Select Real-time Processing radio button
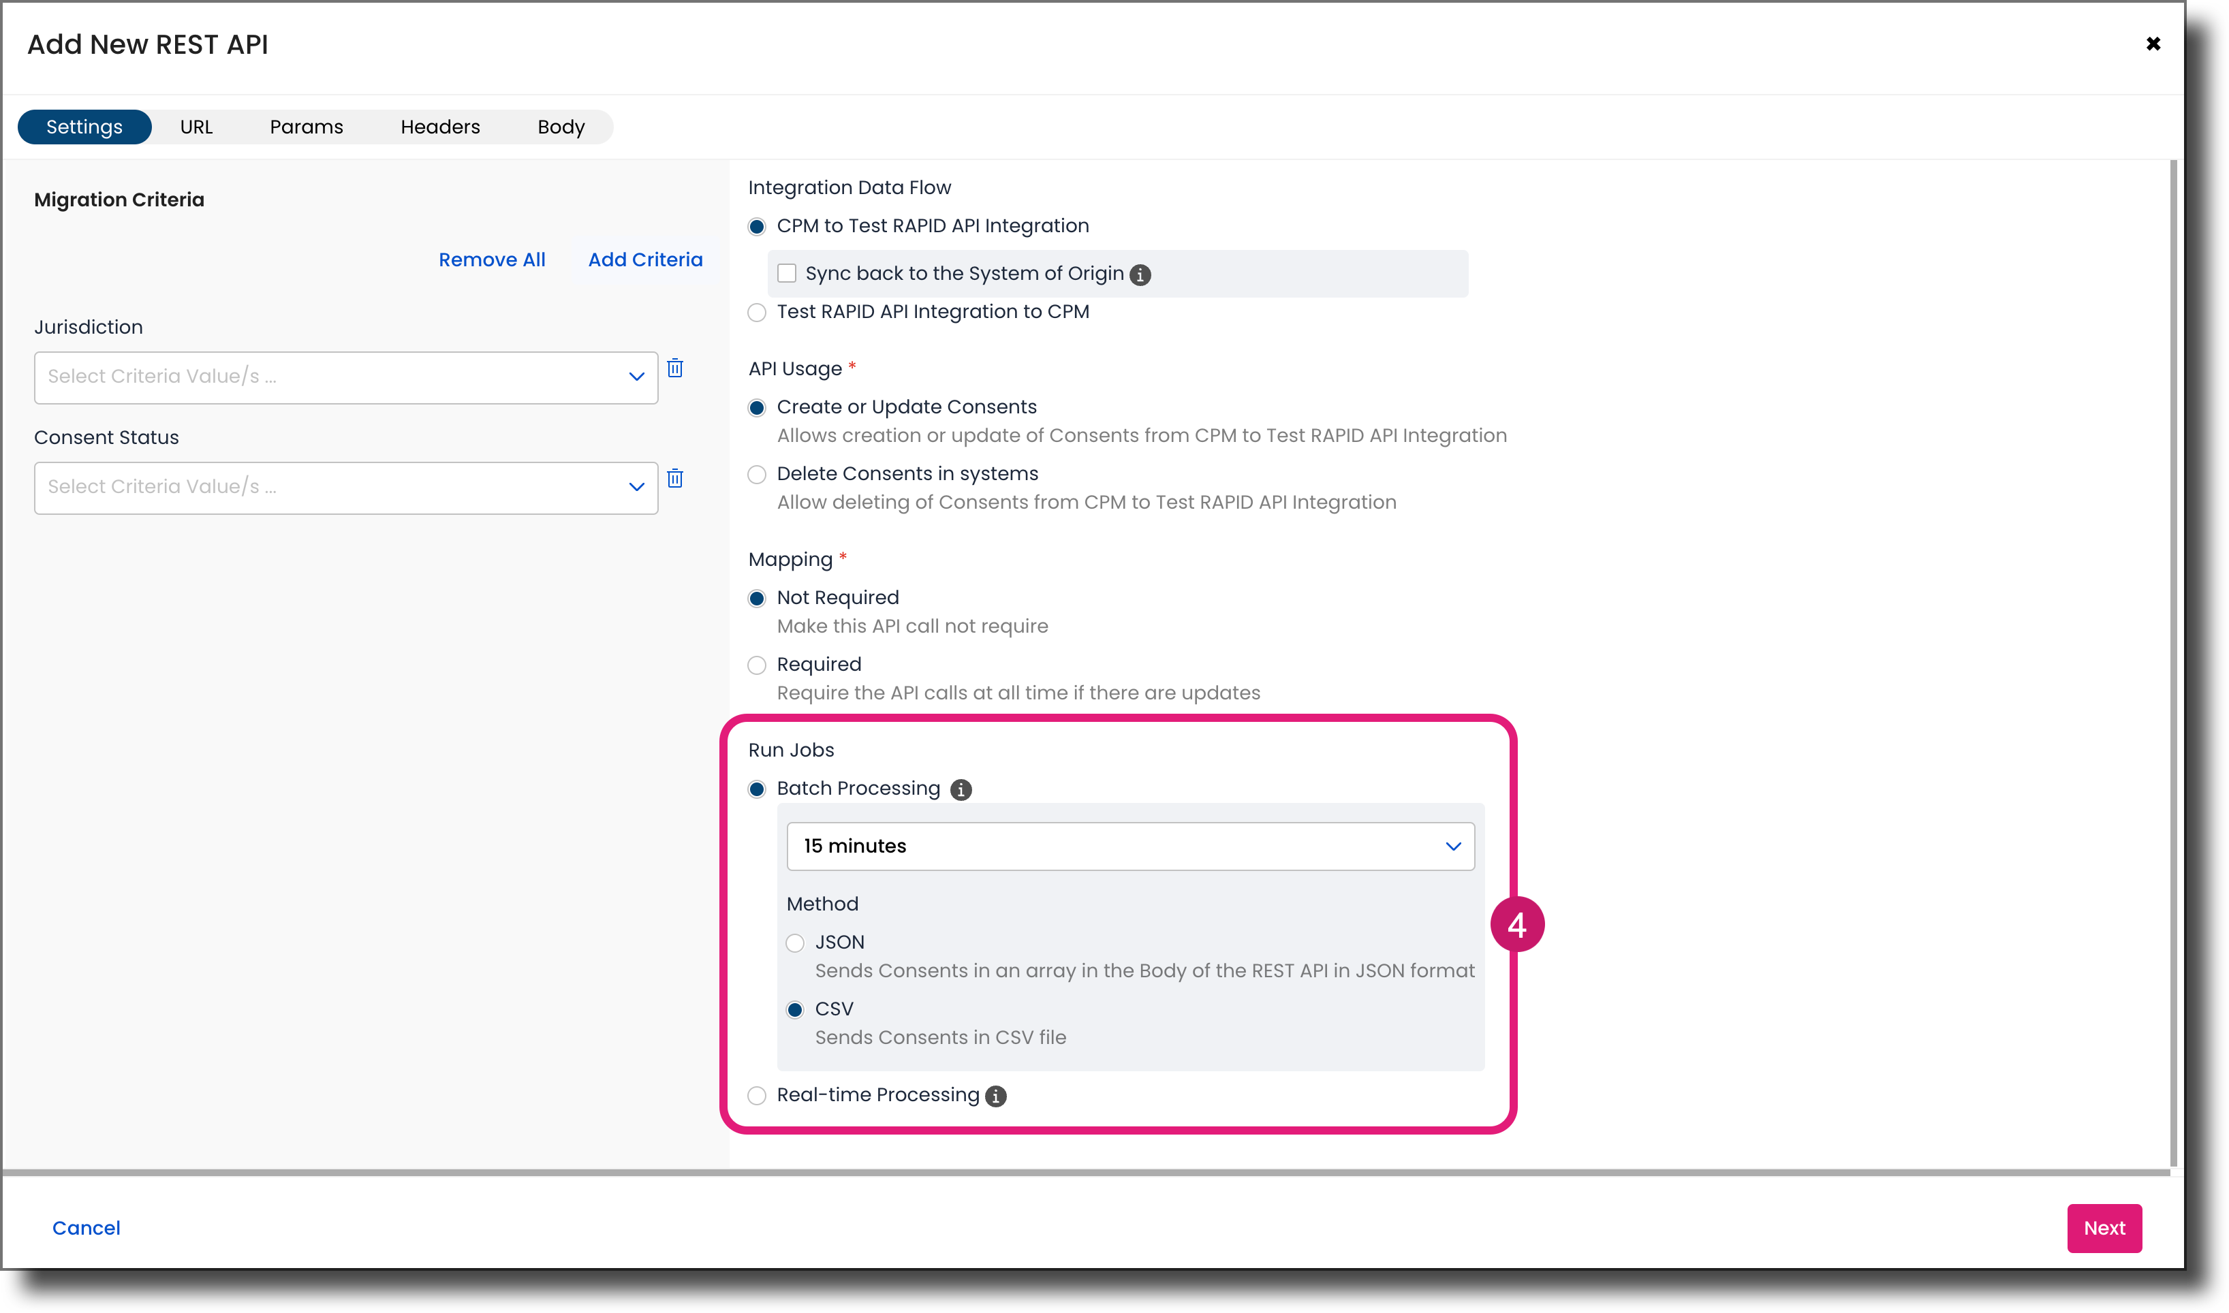 [x=757, y=1097]
